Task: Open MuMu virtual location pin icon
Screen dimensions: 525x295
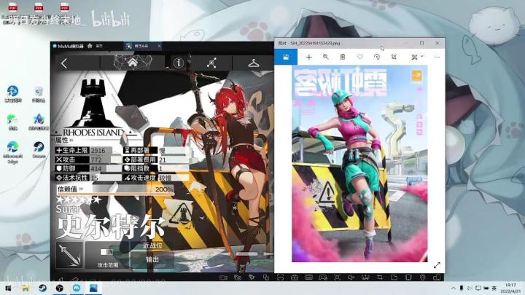Action: [422, 278]
